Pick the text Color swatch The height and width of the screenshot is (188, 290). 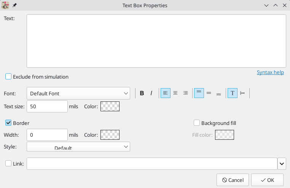pos(110,106)
